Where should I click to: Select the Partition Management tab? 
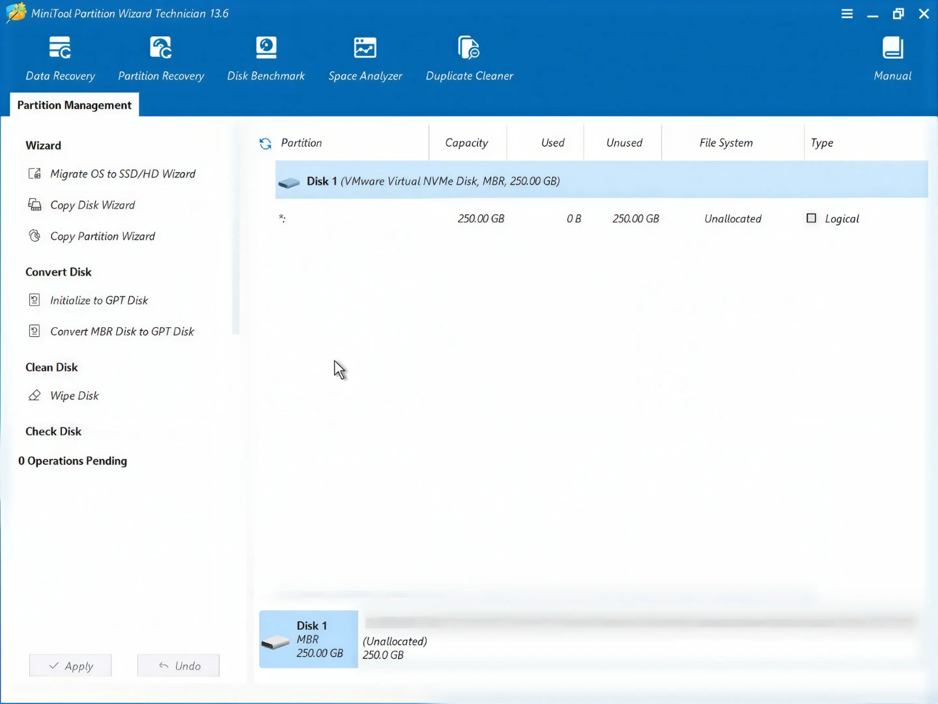pyautogui.click(x=74, y=105)
